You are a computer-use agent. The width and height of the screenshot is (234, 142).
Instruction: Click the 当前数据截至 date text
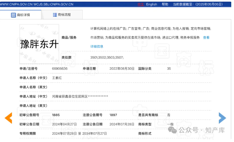pos(201,4)
